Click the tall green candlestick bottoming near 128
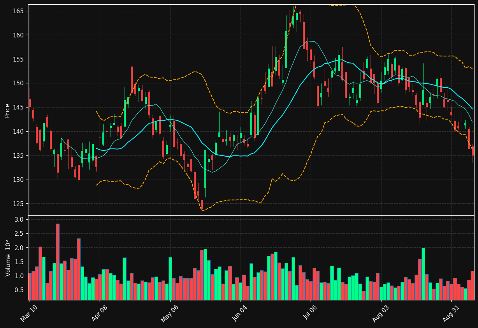Screen dimensions: 478x328 click(x=205, y=169)
